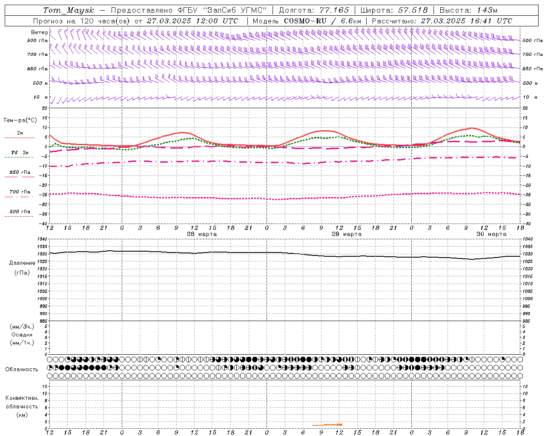Click the station name Tom_Maysk in header
The height and width of the screenshot is (436, 545).
point(69,10)
